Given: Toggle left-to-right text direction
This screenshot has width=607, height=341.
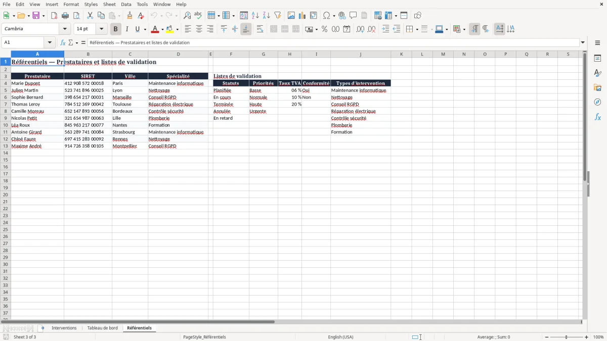Looking at the screenshot, I should pyautogui.click(x=474, y=29).
